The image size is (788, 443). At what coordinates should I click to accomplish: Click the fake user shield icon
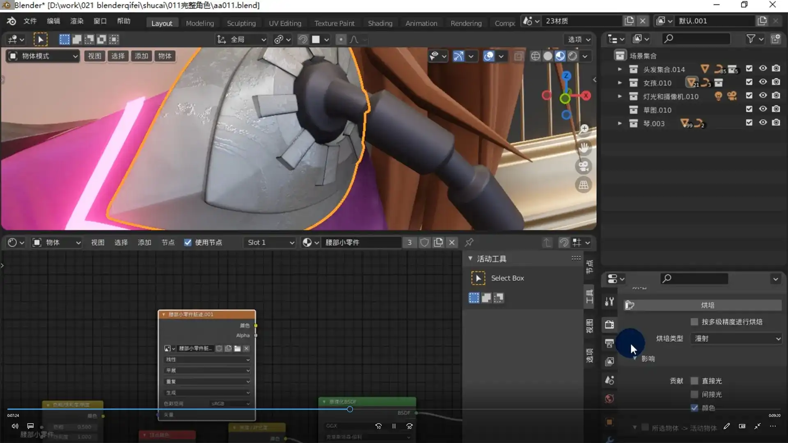tap(424, 242)
